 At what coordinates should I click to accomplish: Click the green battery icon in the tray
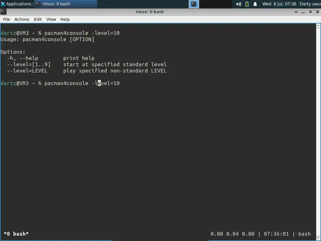(x=247, y=4)
